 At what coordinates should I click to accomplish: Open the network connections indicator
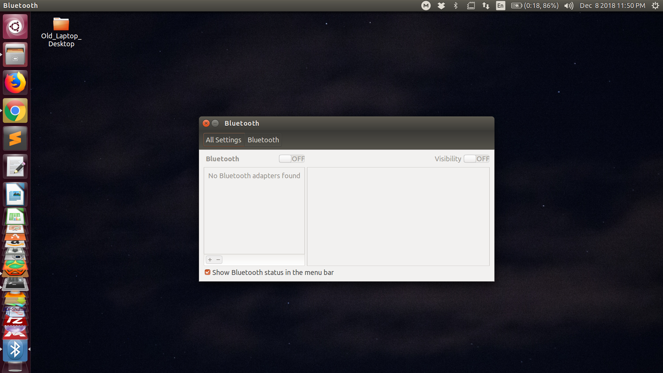(x=486, y=6)
